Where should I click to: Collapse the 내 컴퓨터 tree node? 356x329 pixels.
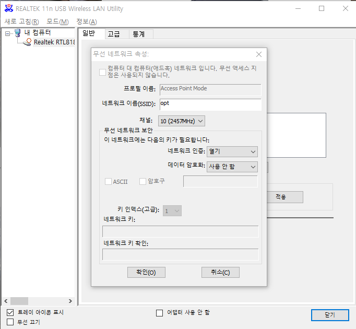7,33
